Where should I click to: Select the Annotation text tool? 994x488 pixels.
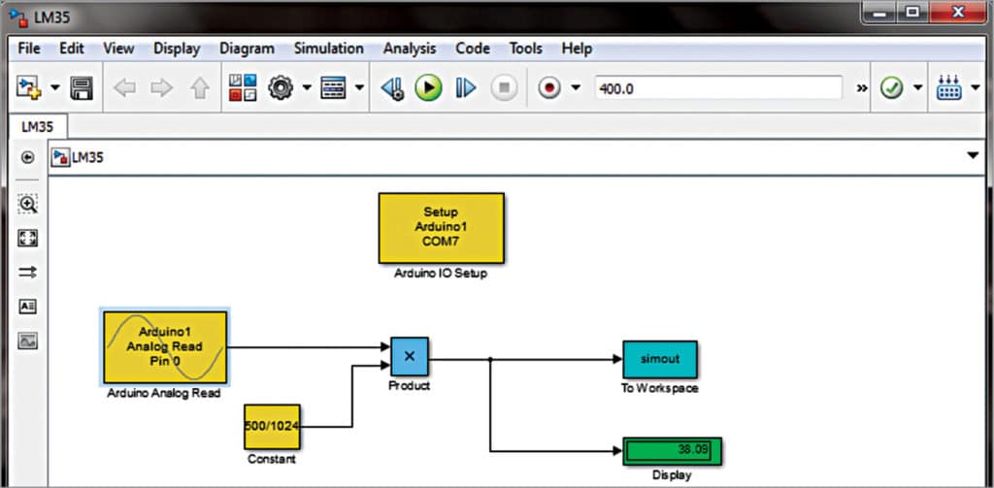(x=28, y=307)
